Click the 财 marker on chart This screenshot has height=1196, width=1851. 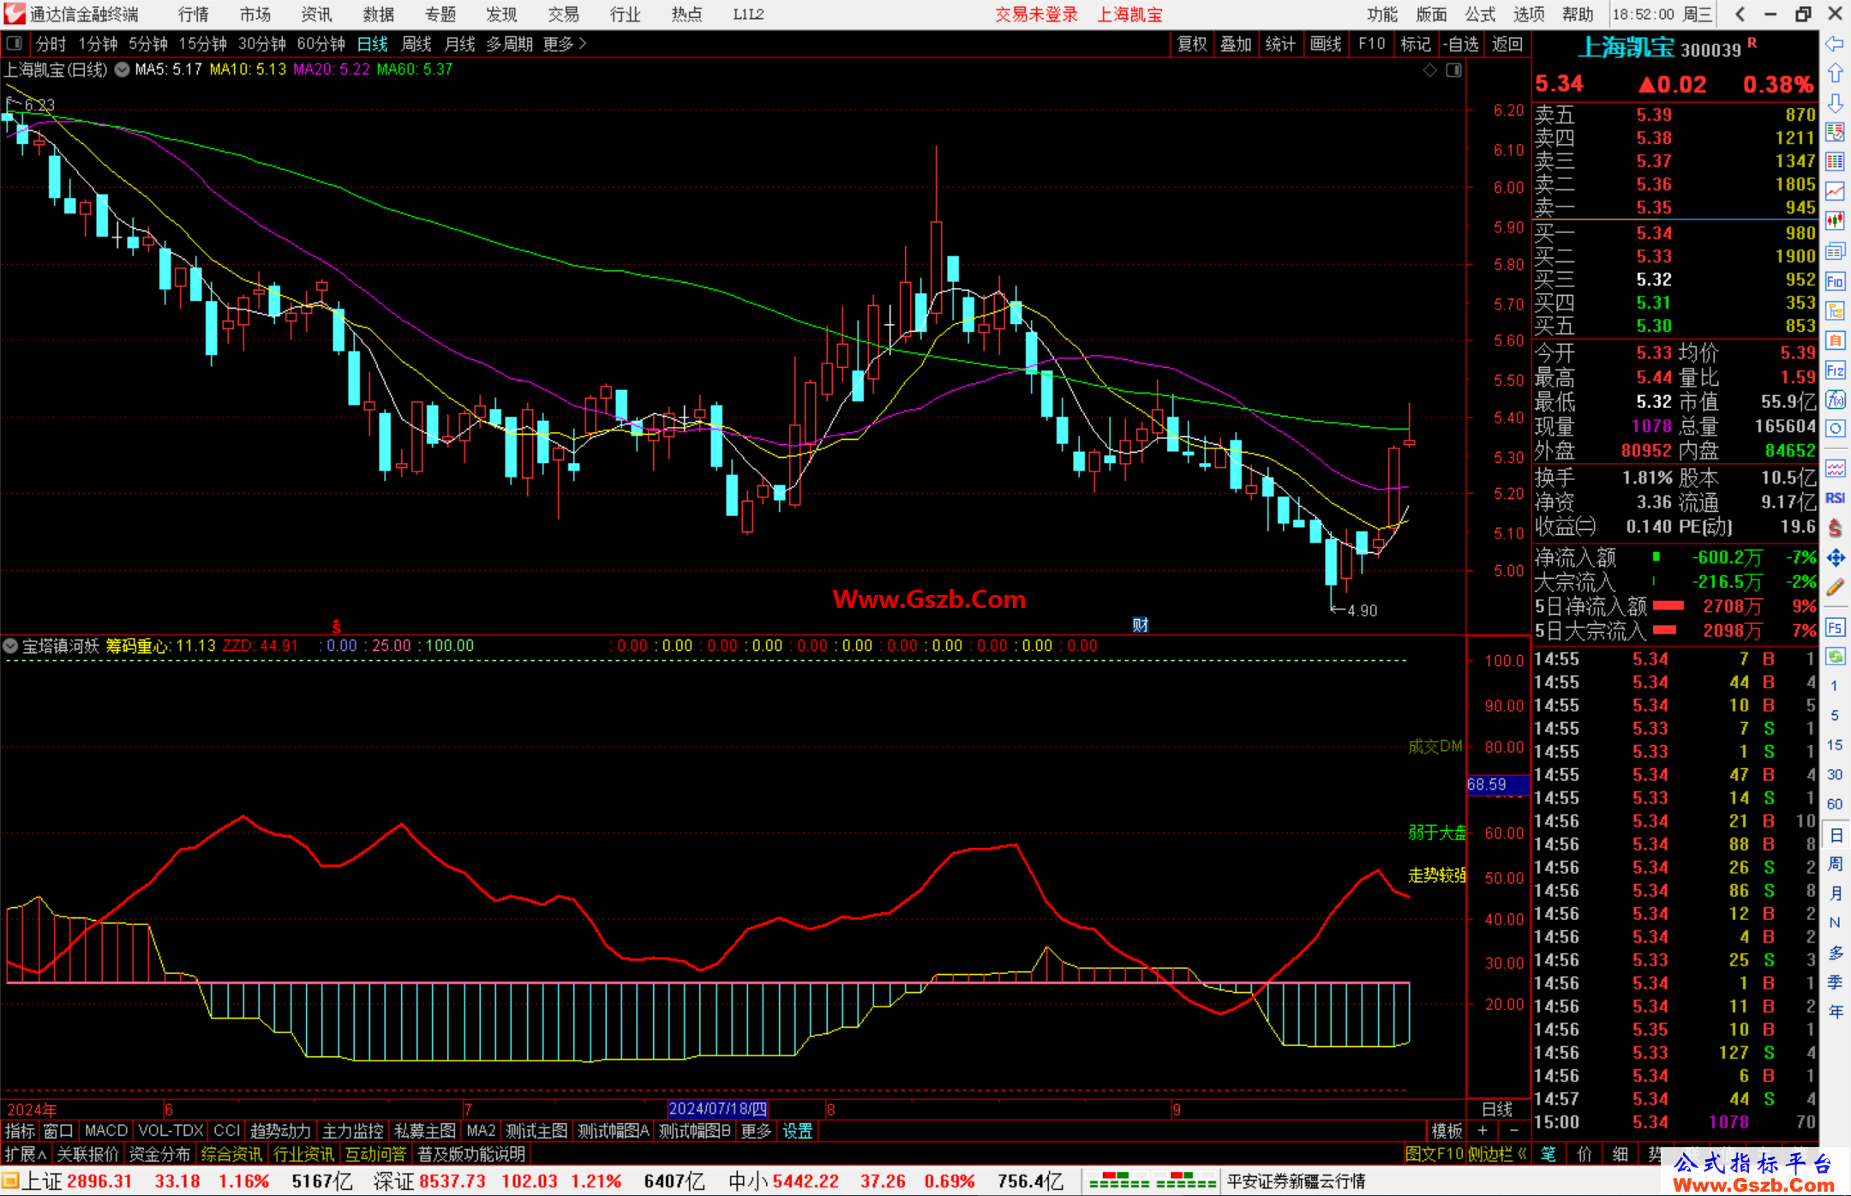tap(1140, 625)
